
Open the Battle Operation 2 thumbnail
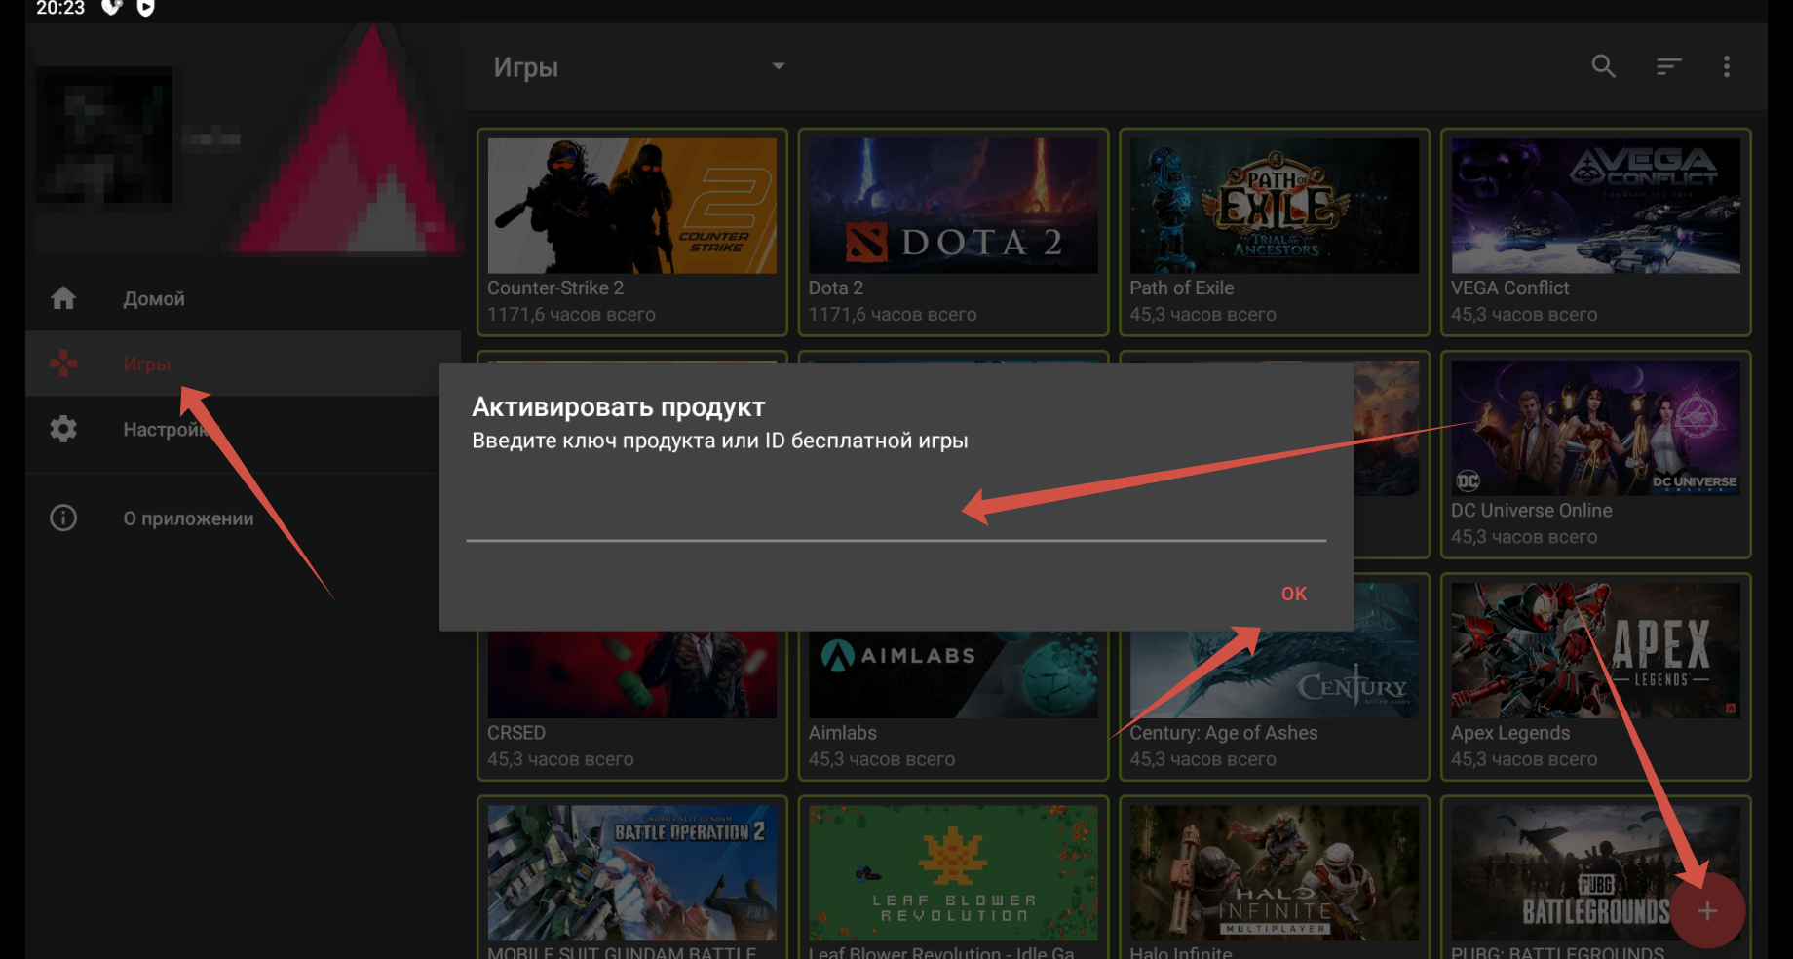click(x=632, y=872)
